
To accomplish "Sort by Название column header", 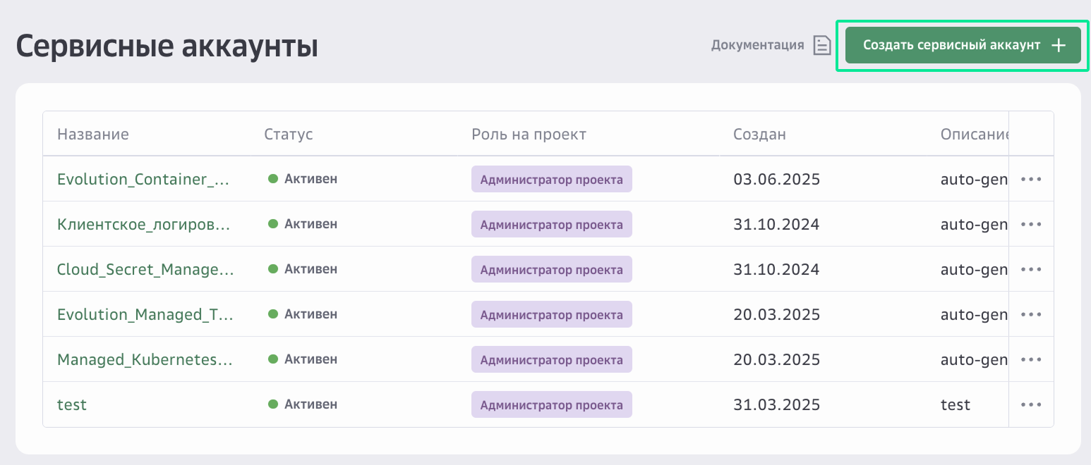I will [93, 134].
